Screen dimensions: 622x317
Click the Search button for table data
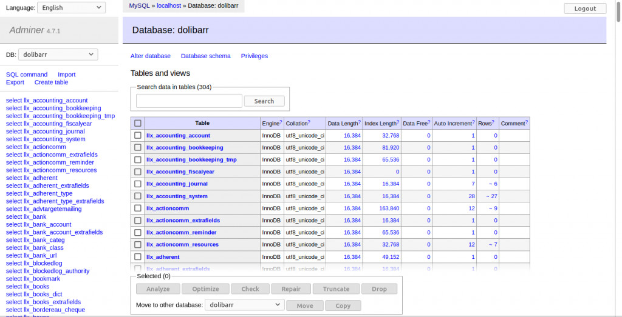point(264,101)
